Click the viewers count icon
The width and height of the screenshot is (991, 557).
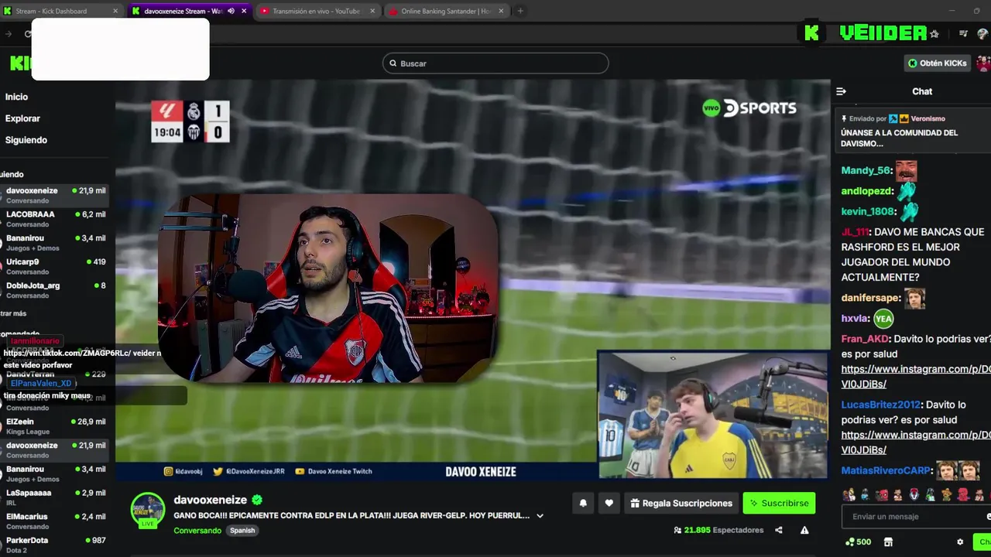pyautogui.click(x=677, y=530)
